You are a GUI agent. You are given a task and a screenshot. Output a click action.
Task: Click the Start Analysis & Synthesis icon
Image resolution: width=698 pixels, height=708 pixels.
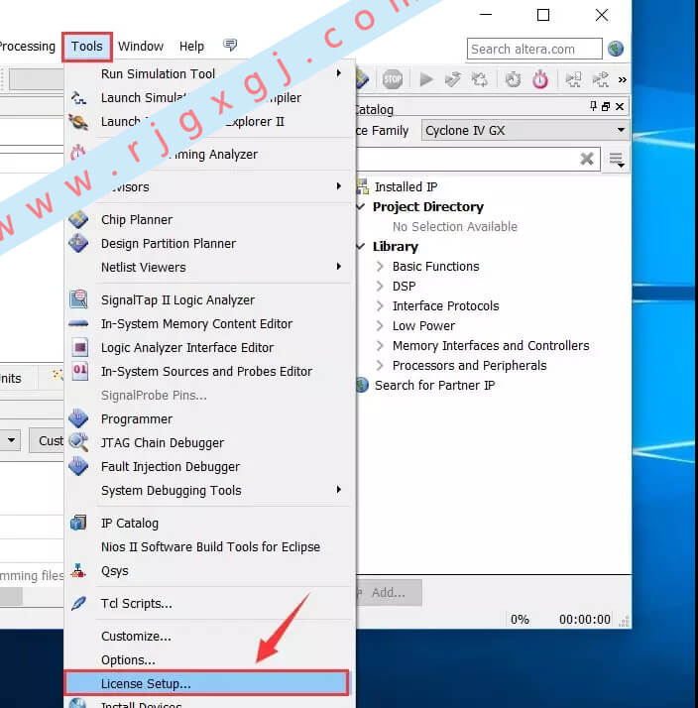480,79
